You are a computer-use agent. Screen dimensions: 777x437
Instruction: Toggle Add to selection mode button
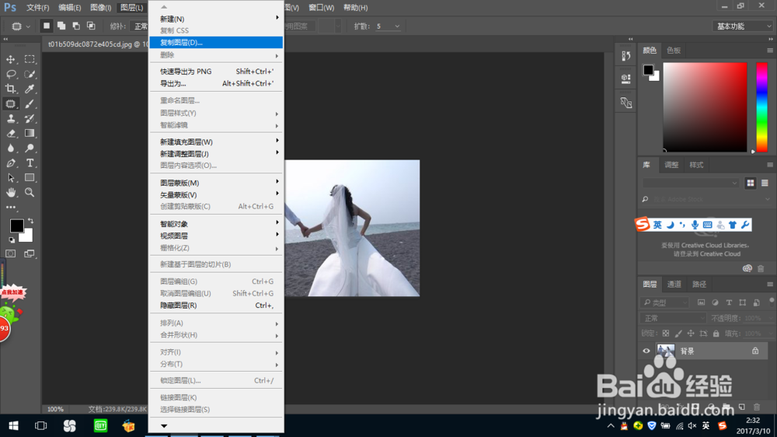click(61, 26)
